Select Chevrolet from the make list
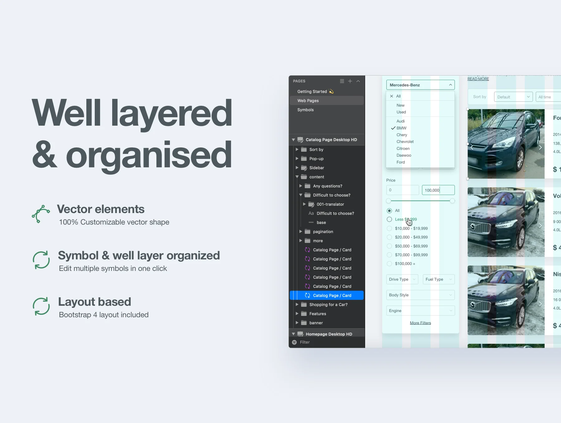The height and width of the screenshot is (423, 561). 405,142
